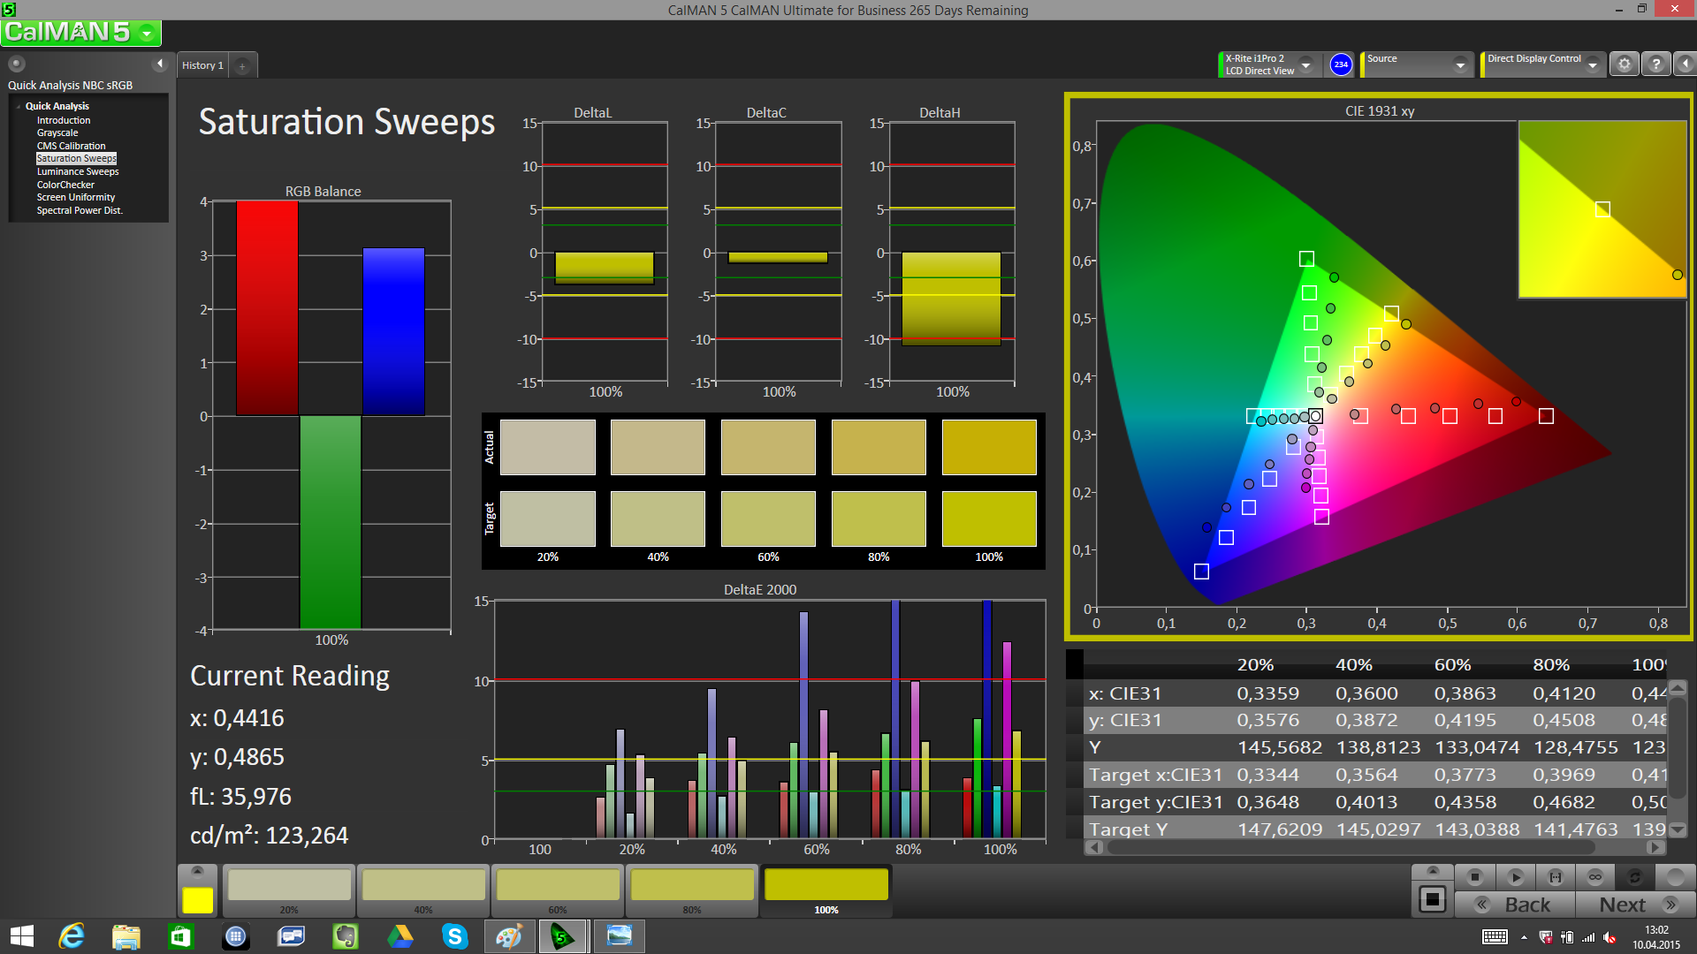1697x954 pixels.
Task: Expand the X-Rite i1Pro 2 meter dropdown
Action: point(1305,64)
